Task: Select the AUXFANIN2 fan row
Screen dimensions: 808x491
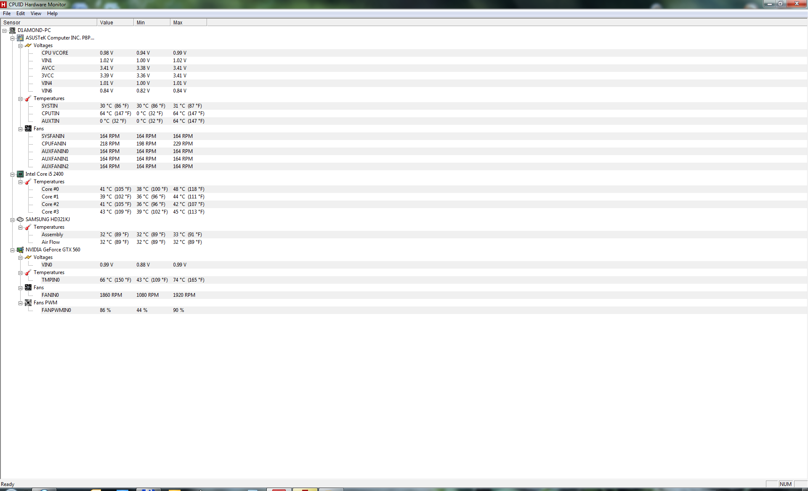Action: 424,166
